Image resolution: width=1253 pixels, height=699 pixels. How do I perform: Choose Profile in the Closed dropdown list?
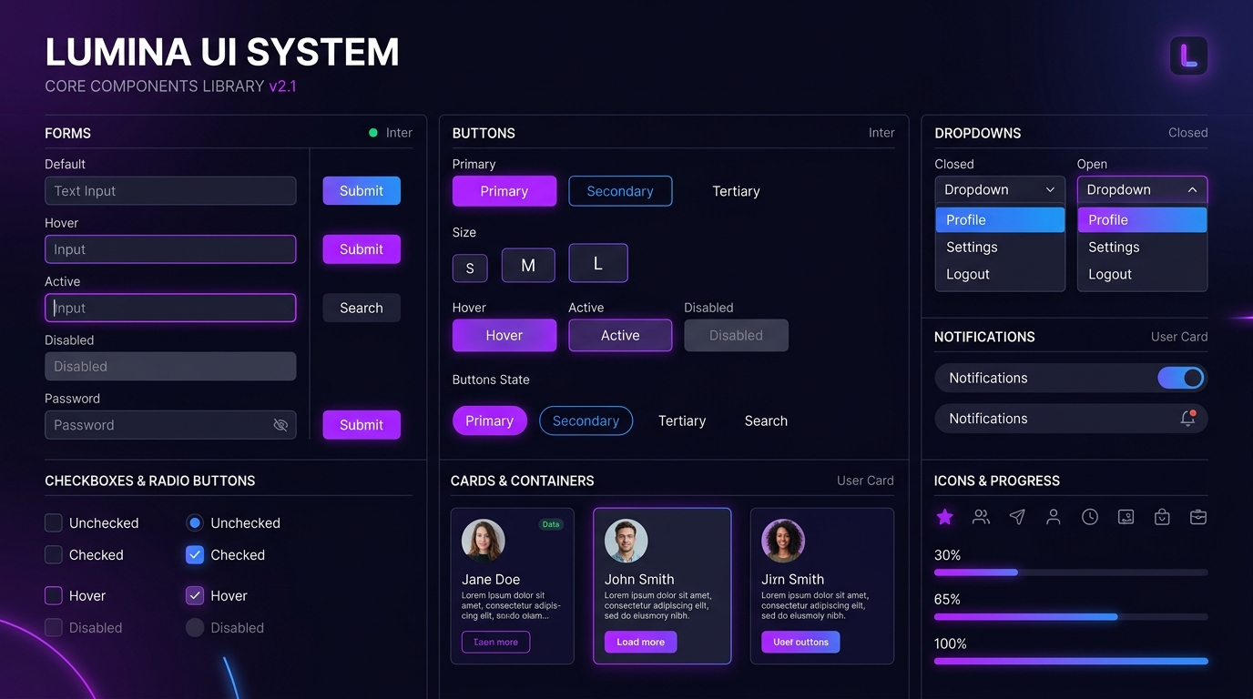1000,219
